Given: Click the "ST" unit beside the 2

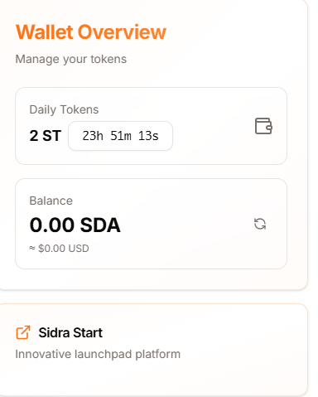Looking at the screenshot, I should click(52, 136).
